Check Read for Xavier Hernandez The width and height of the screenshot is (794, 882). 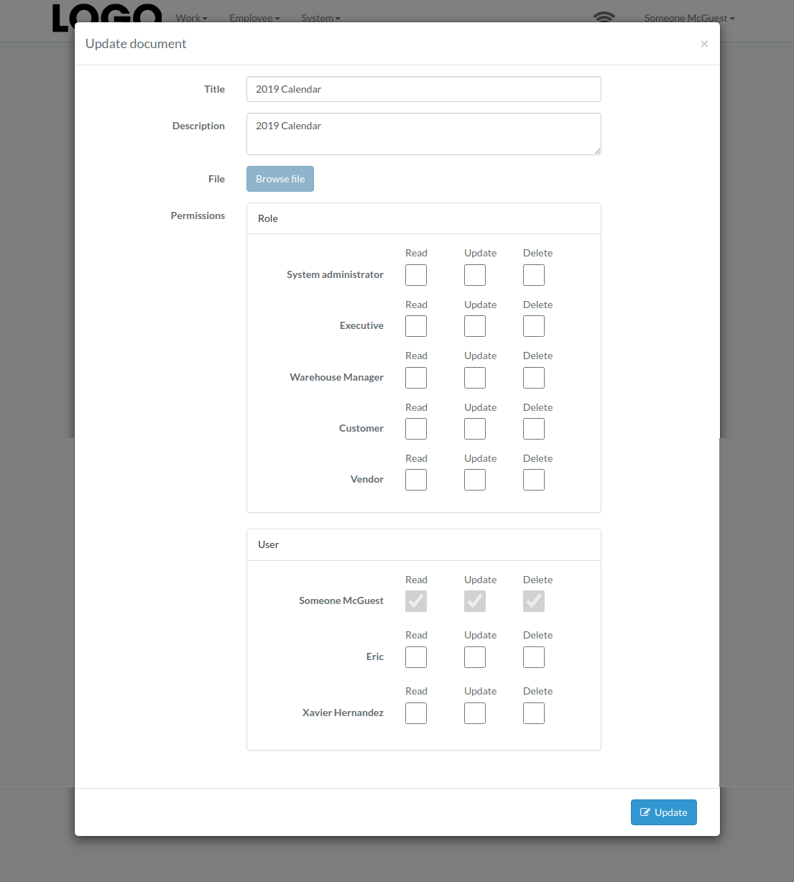[416, 713]
